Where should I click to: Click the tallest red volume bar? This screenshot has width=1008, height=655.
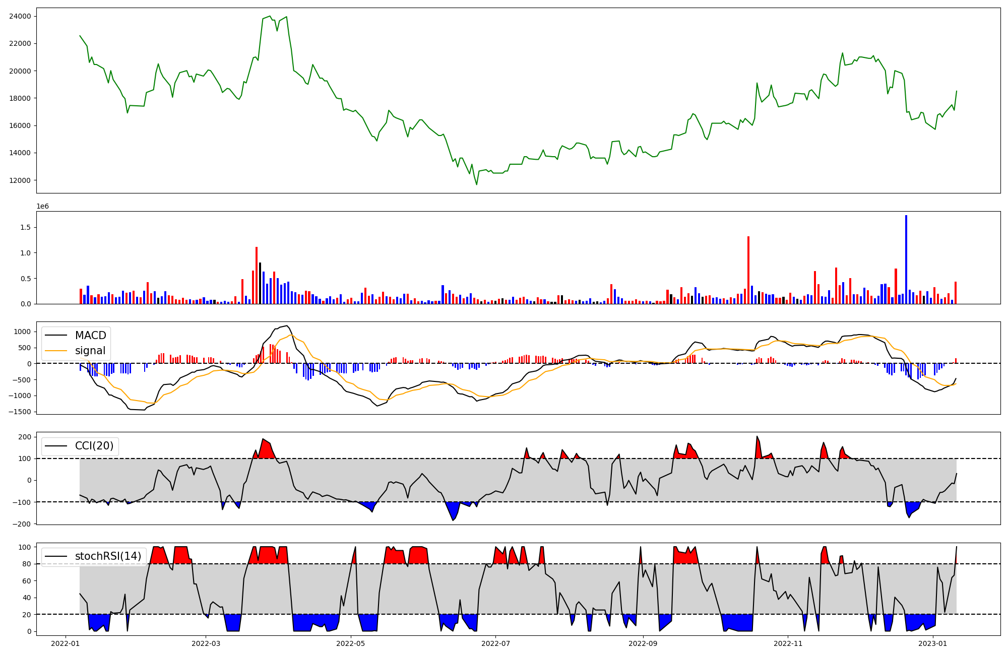pyautogui.click(x=748, y=270)
